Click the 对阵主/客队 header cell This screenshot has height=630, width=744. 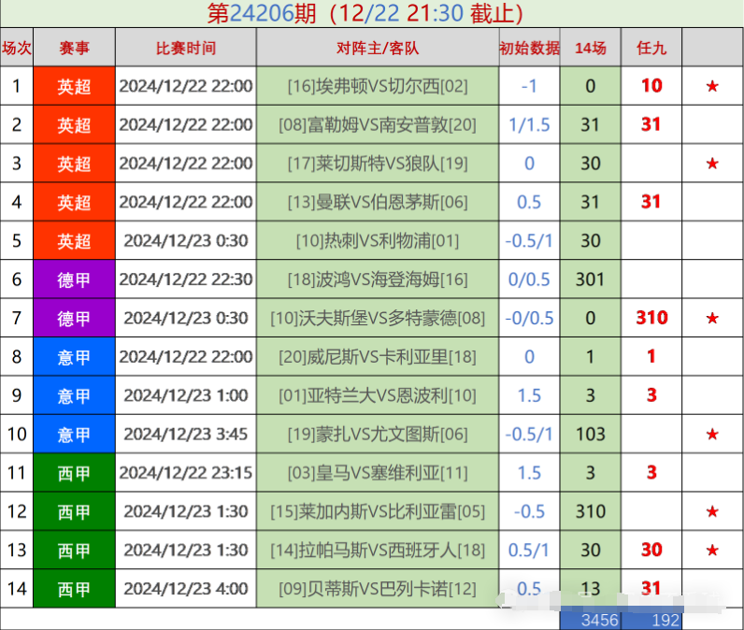click(377, 48)
